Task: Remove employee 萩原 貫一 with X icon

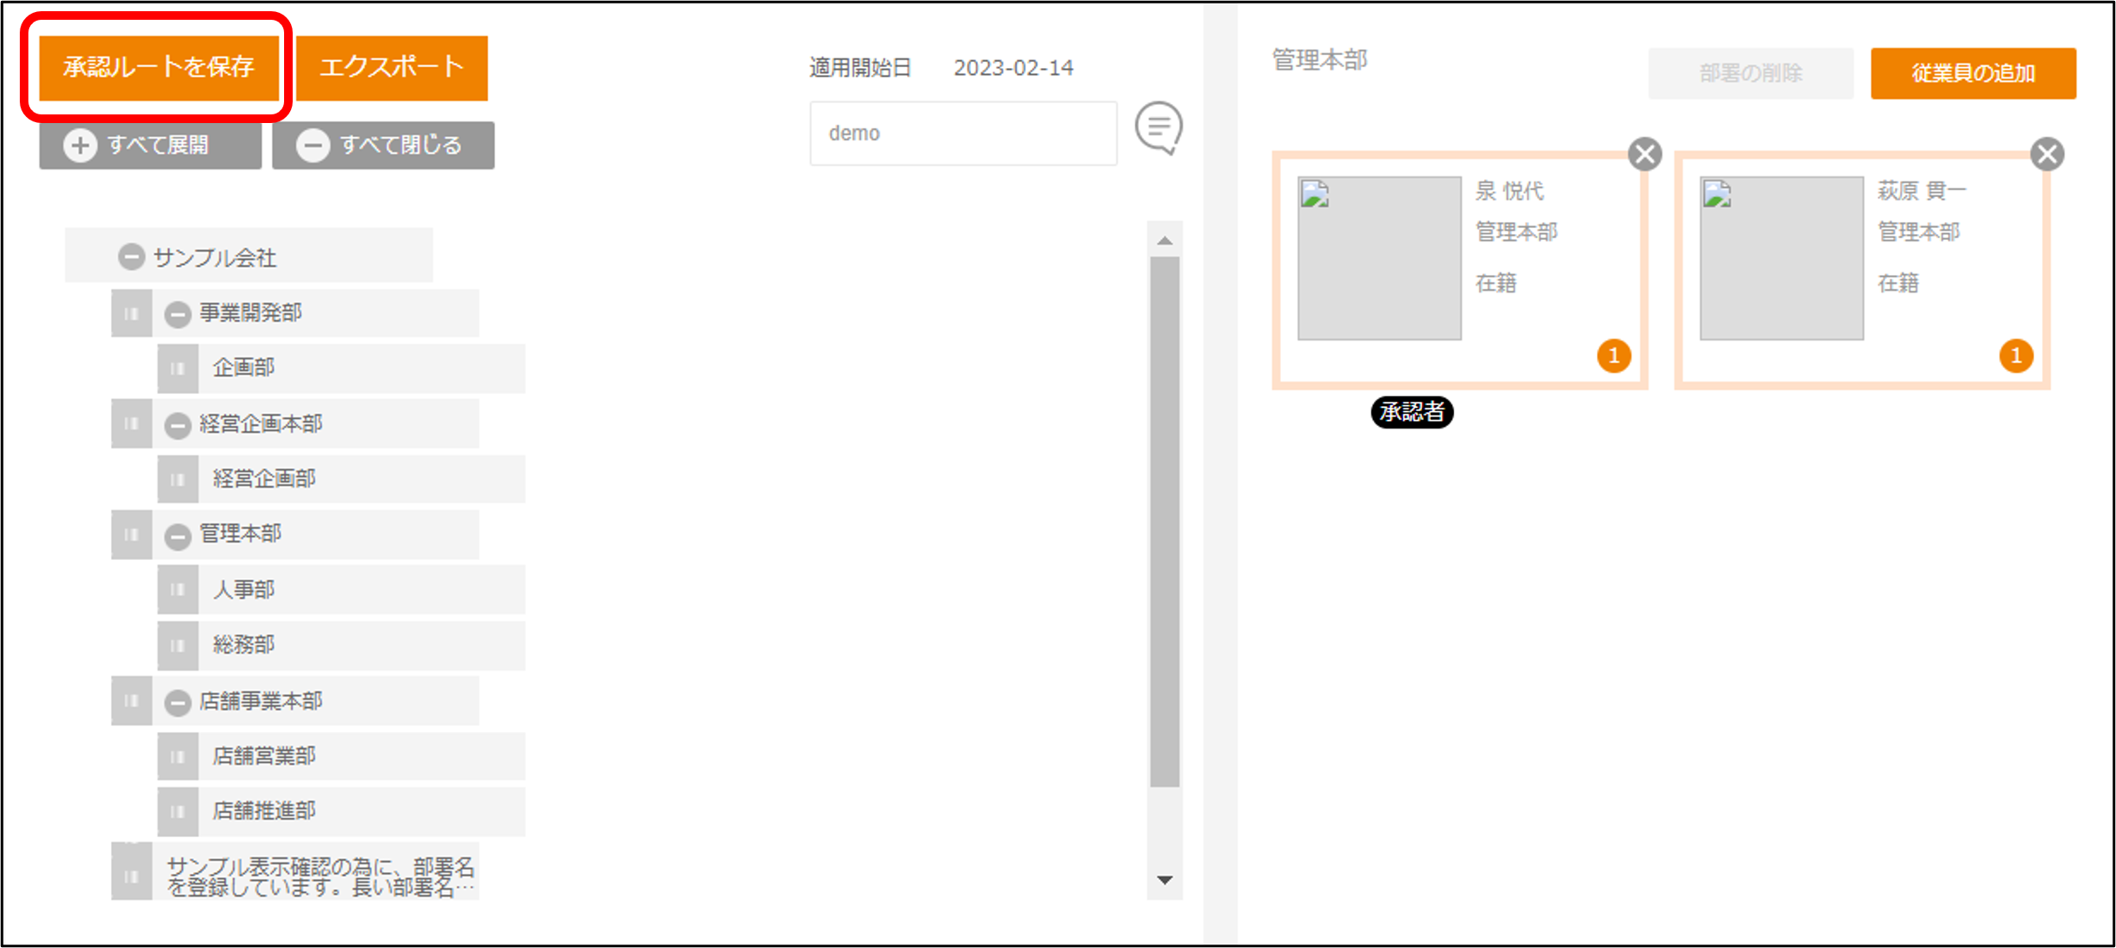Action: (2047, 155)
